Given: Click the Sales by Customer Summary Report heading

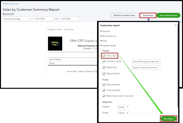Looking at the screenshot, I should click(x=31, y=10).
